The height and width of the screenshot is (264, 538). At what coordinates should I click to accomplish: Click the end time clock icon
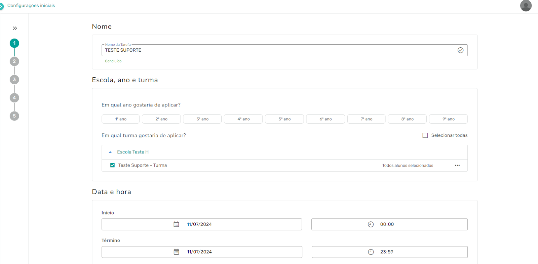[371, 252]
